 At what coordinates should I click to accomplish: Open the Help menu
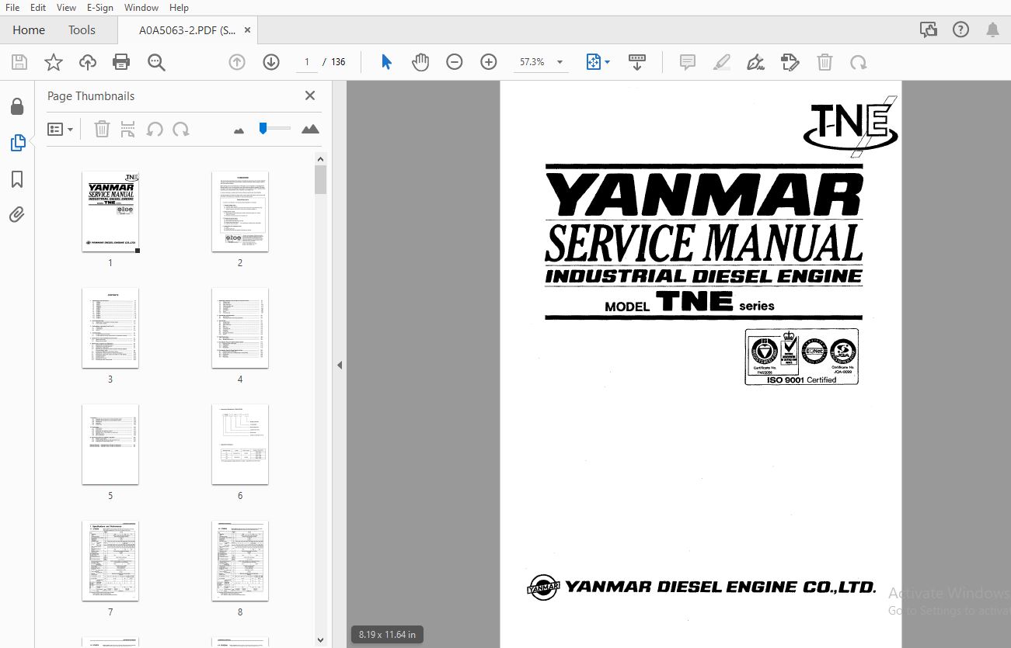tap(179, 8)
